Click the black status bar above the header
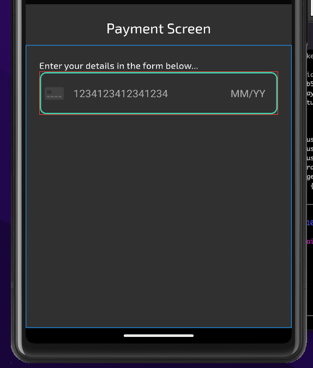 (159, 2)
